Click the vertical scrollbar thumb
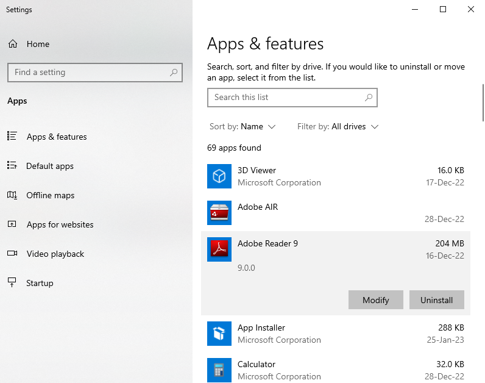 click(x=483, y=103)
